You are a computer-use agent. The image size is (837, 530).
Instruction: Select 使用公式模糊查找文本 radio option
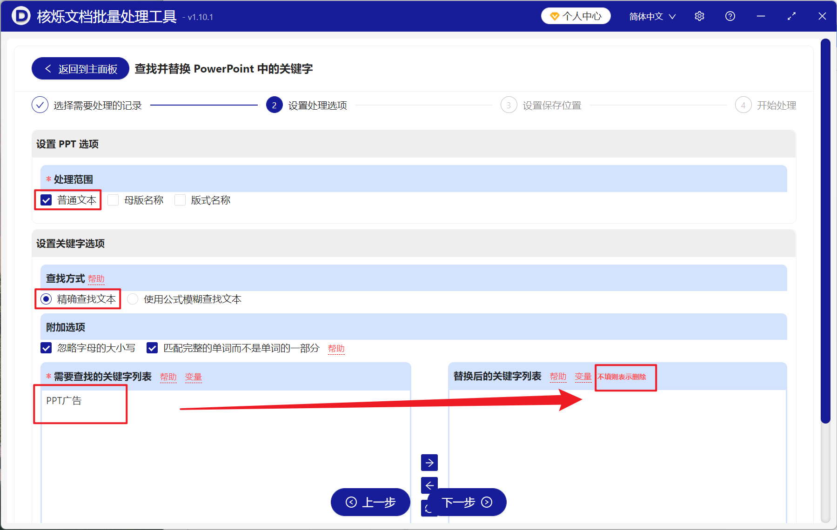(133, 299)
